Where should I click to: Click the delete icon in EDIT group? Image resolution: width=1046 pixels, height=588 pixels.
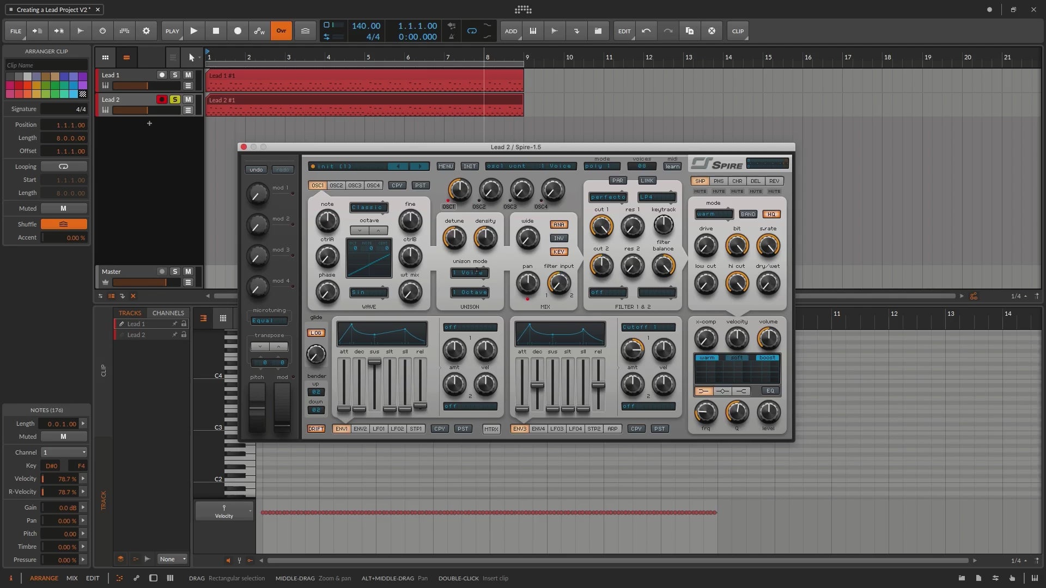[x=711, y=31]
